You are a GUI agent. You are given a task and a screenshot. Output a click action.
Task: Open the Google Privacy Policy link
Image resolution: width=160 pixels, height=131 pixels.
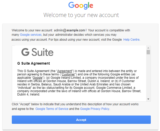[95, 109]
